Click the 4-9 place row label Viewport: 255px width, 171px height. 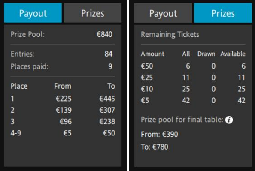16,133
